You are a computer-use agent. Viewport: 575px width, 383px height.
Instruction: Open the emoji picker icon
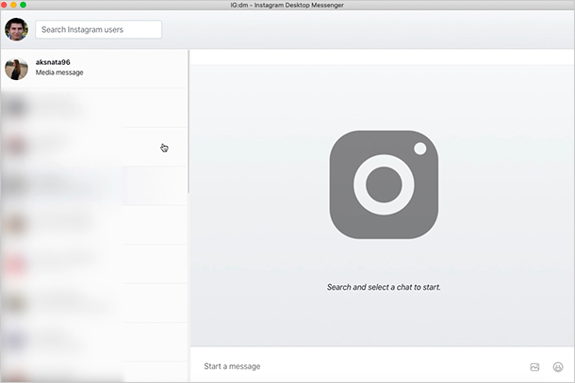click(x=558, y=366)
